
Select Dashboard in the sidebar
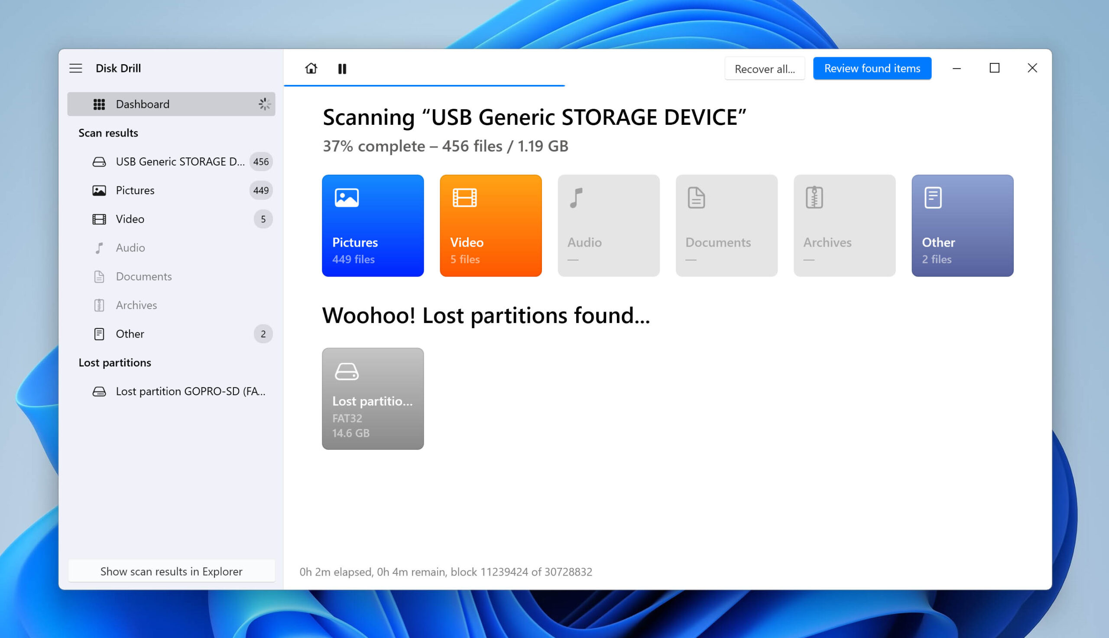(x=171, y=104)
